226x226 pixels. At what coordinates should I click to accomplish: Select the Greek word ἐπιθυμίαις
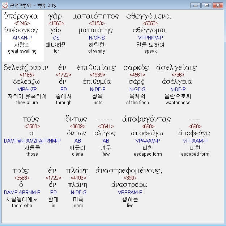(x=96, y=67)
